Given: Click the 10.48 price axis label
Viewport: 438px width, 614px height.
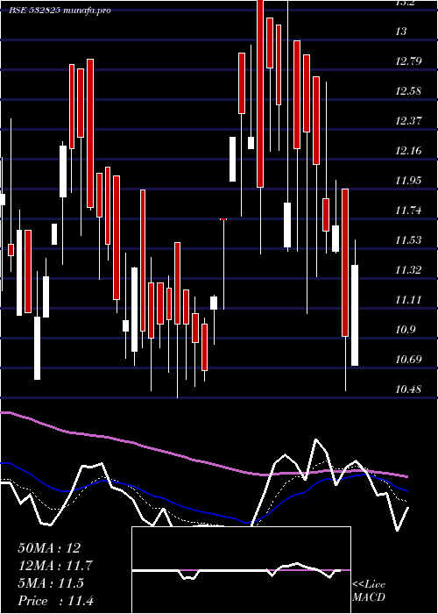Looking at the screenshot, I should tap(408, 389).
